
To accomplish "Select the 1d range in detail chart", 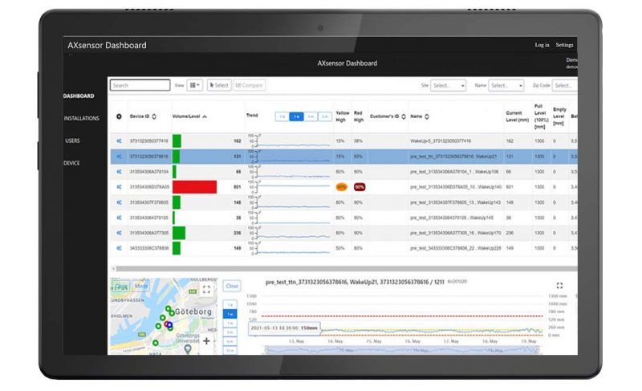I will (x=230, y=305).
